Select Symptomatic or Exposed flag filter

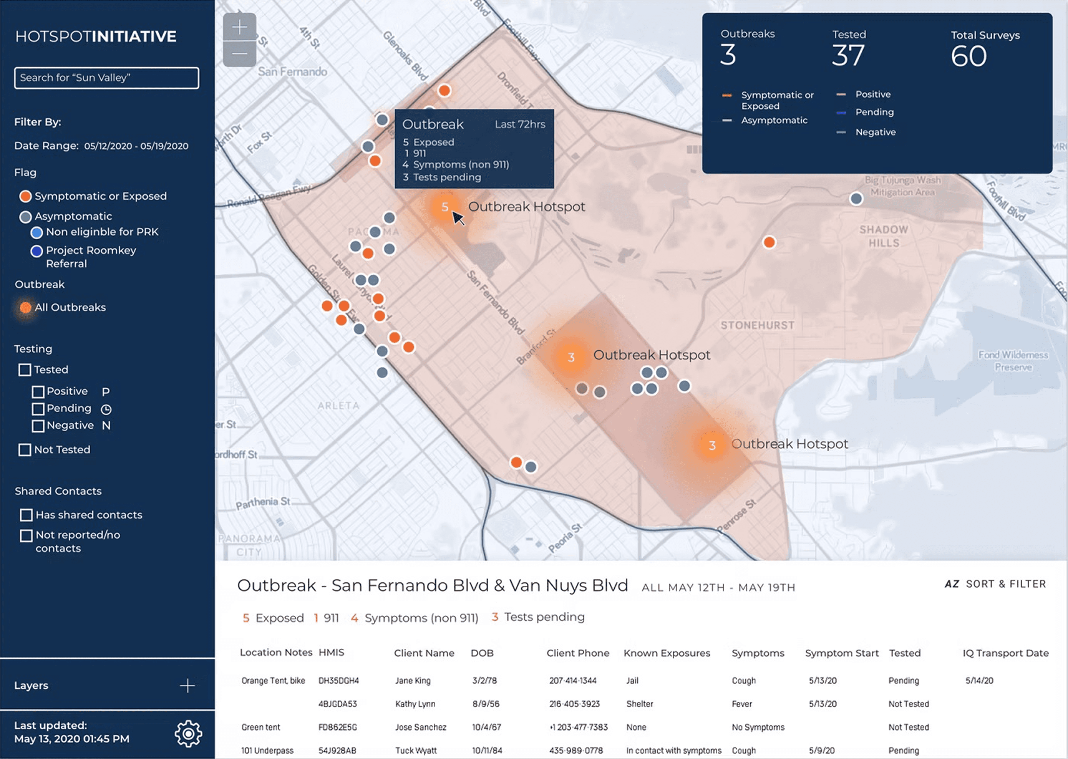(26, 196)
